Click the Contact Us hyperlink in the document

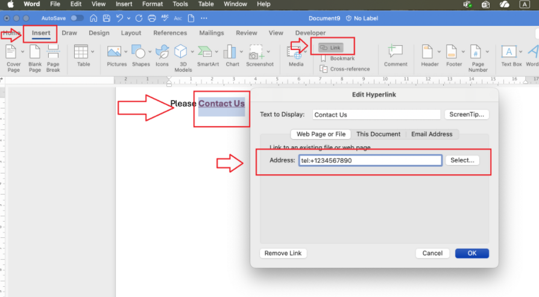(221, 104)
